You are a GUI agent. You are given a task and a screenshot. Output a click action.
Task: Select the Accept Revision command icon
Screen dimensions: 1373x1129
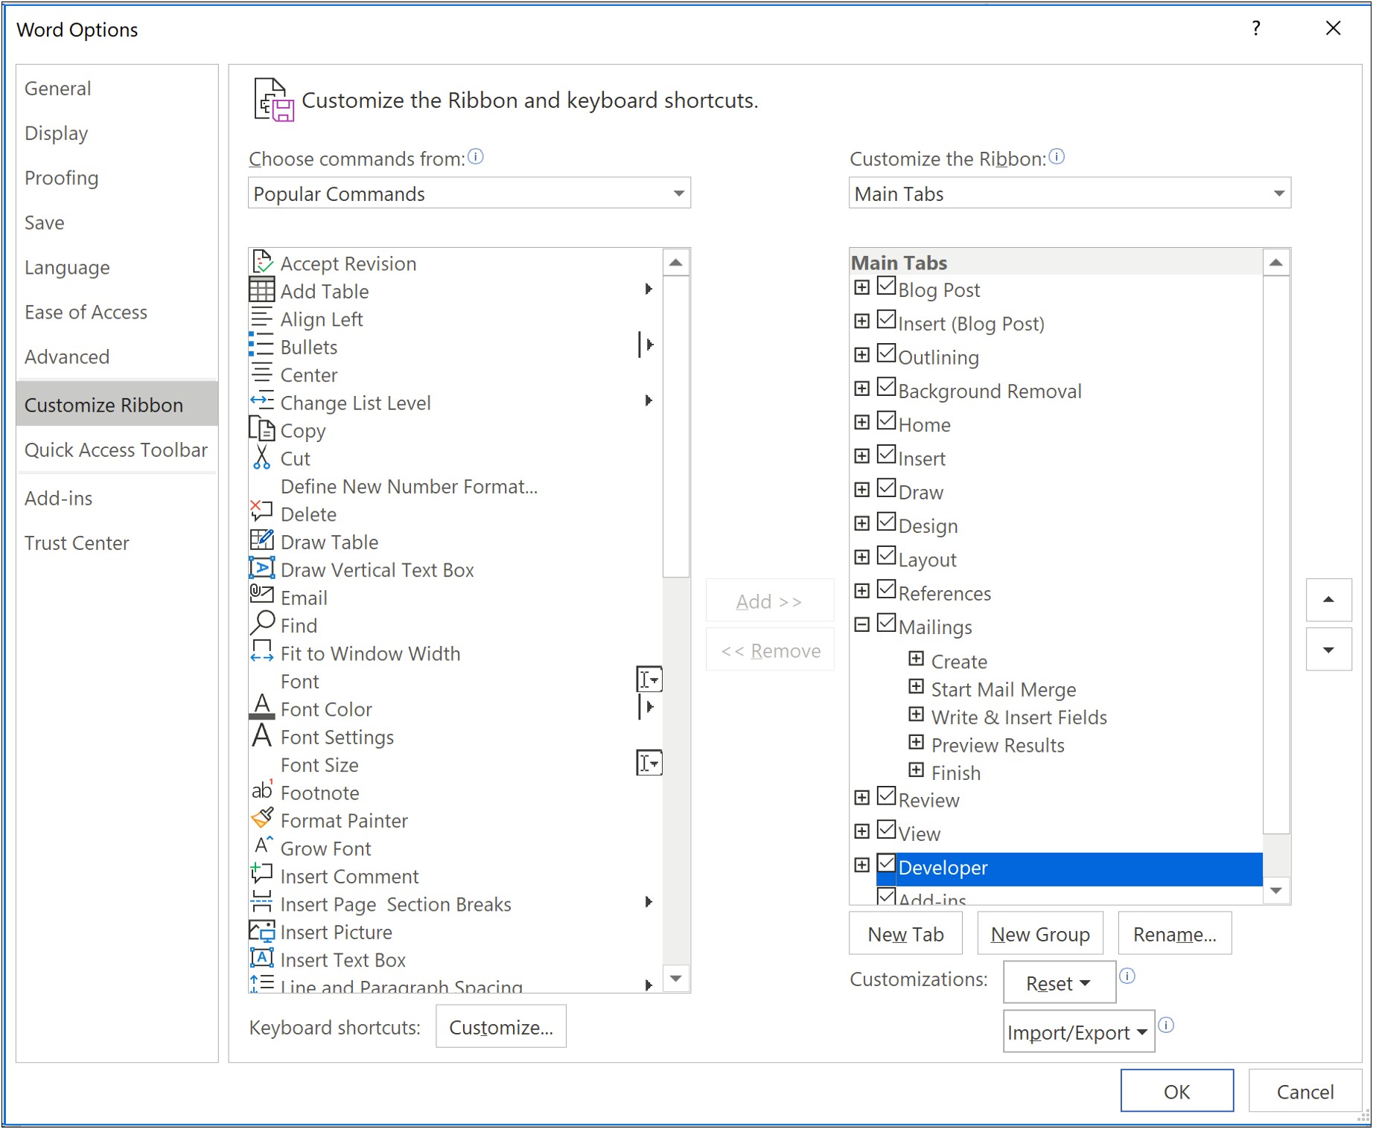[262, 262]
